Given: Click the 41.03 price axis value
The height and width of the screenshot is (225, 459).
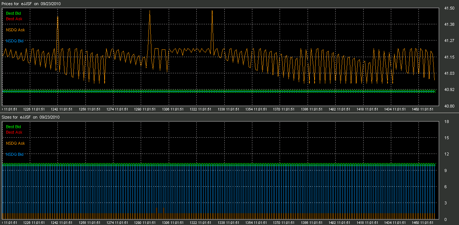Looking at the screenshot, I should (449, 73).
